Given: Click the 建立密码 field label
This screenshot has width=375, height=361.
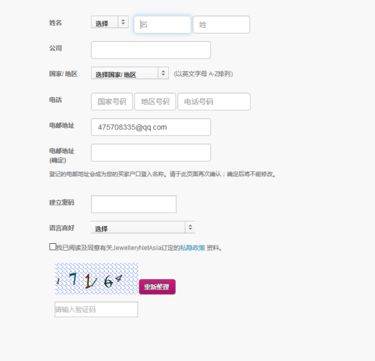Looking at the screenshot, I should tap(62, 203).
